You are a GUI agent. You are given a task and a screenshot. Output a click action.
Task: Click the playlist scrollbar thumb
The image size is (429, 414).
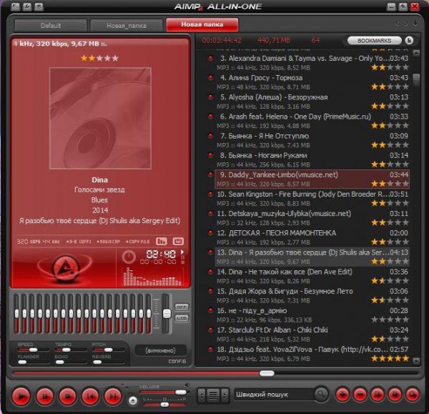coord(416,79)
